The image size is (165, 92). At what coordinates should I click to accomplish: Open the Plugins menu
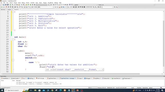point(45,3)
